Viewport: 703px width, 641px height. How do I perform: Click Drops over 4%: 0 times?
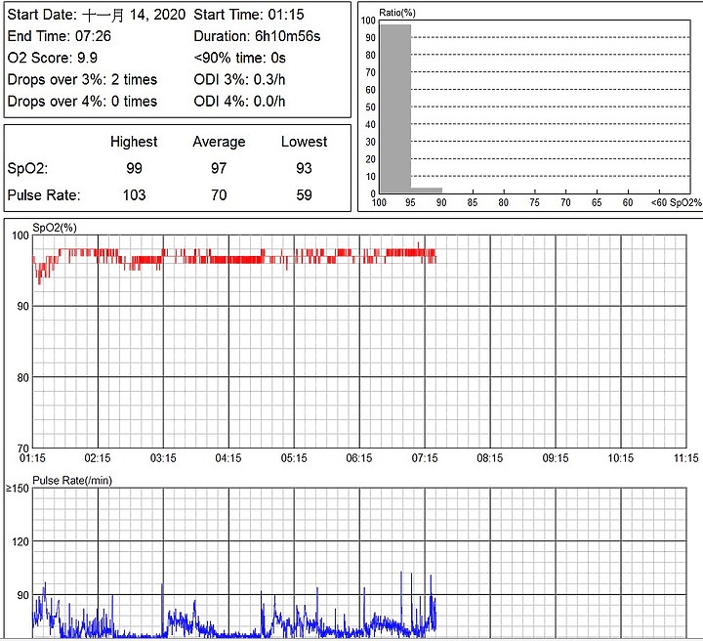click(x=82, y=101)
